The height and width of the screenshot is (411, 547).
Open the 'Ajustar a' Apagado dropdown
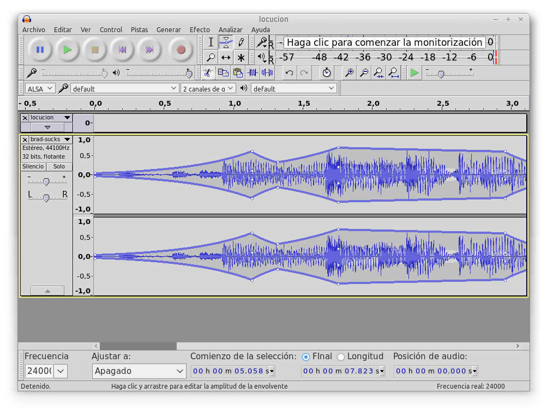pos(138,371)
